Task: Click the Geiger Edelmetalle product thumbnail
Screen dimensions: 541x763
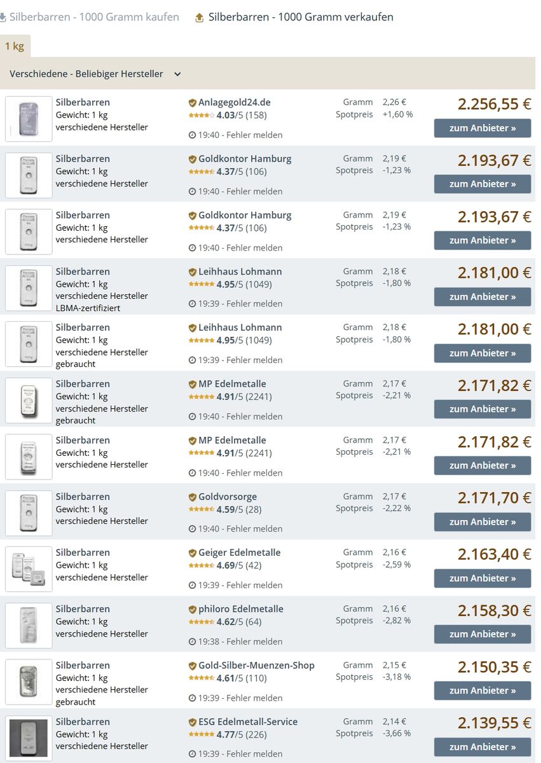Action: [x=29, y=569]
